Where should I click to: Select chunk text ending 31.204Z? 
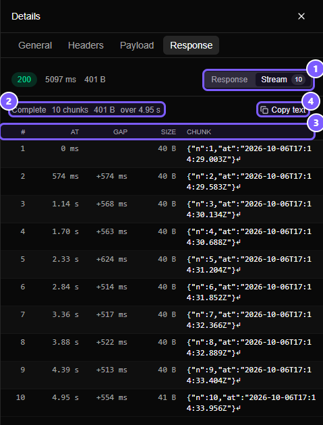click(x=249, y=264)
